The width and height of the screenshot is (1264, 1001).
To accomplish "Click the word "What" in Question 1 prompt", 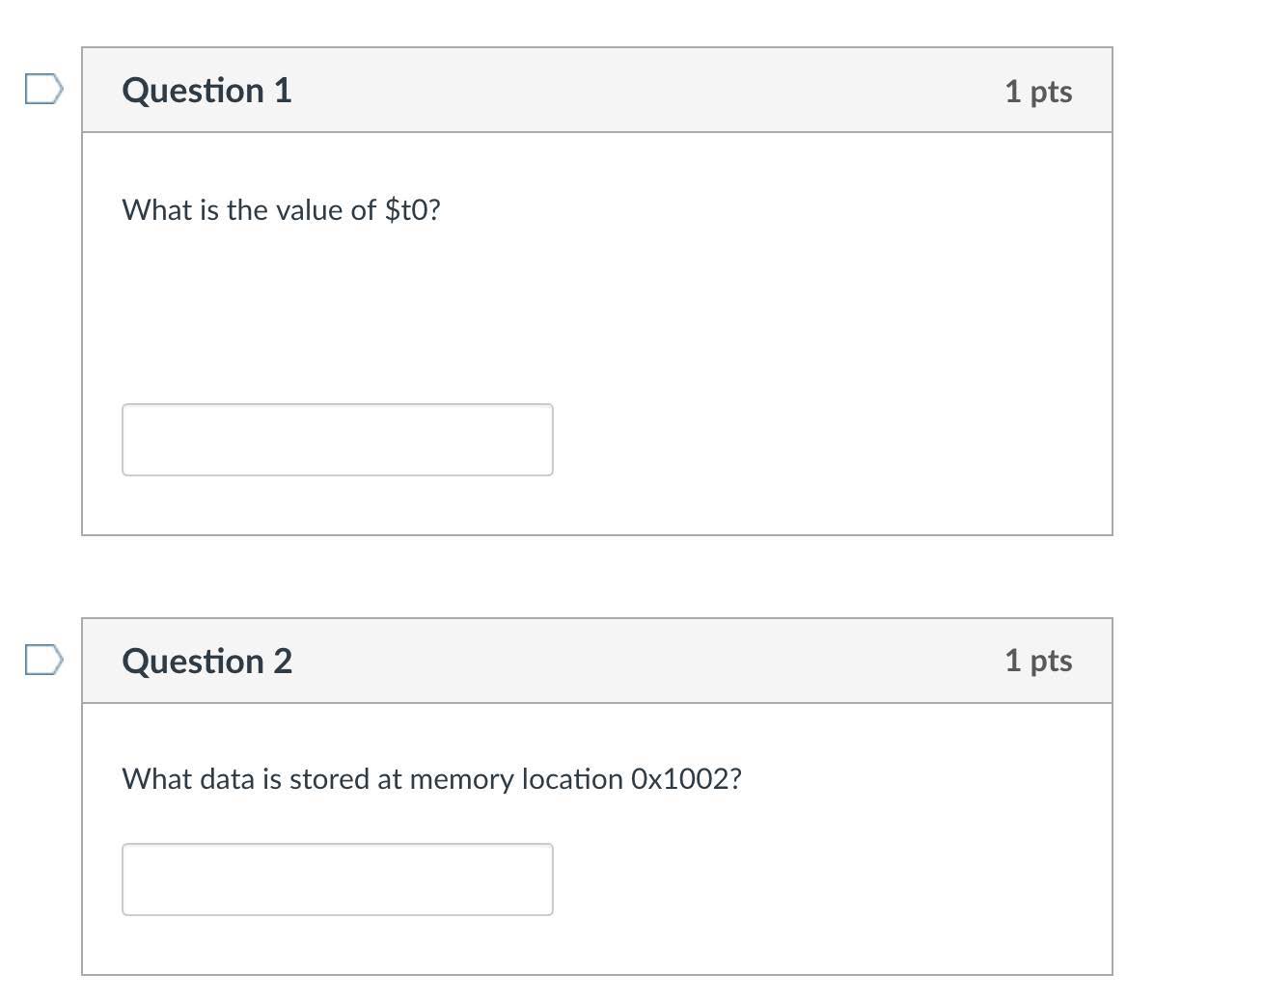I will click(157, 210).
